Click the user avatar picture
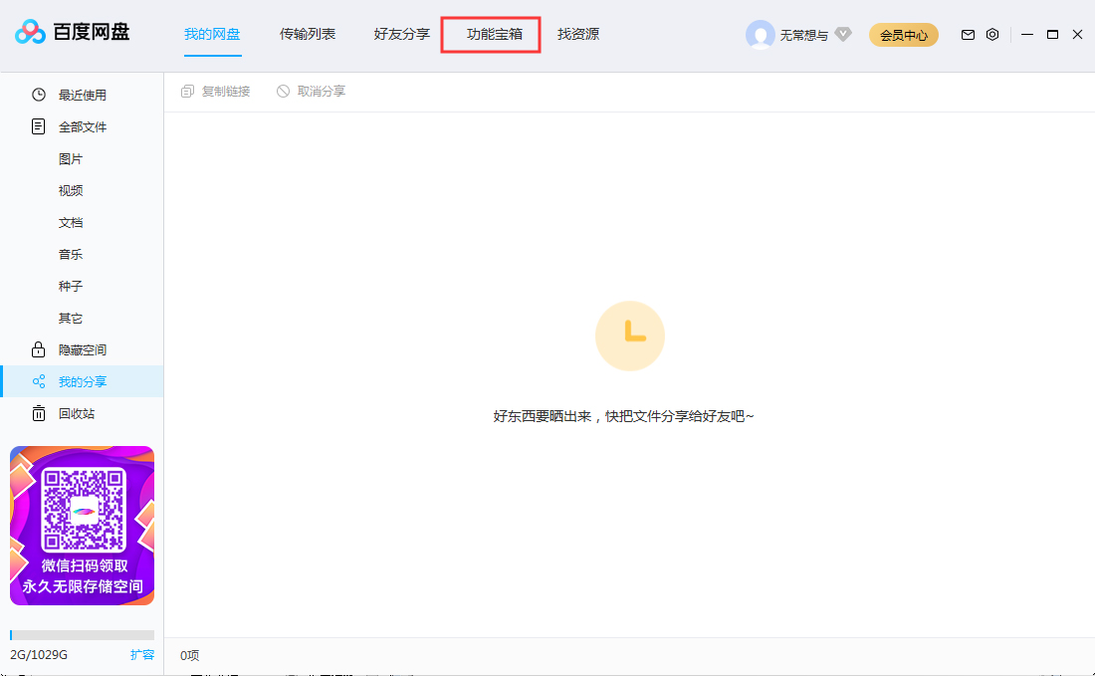This screenshot has height=676, width=1095. (760, 34)
